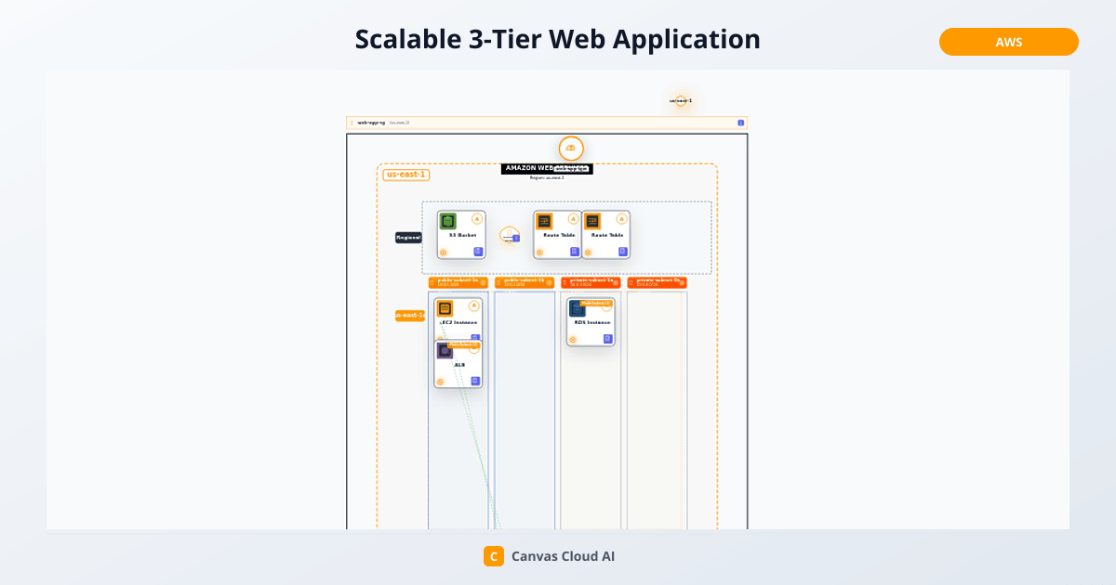Click the ALB label text
The image size is (1116, 585).
coord(459,365)
